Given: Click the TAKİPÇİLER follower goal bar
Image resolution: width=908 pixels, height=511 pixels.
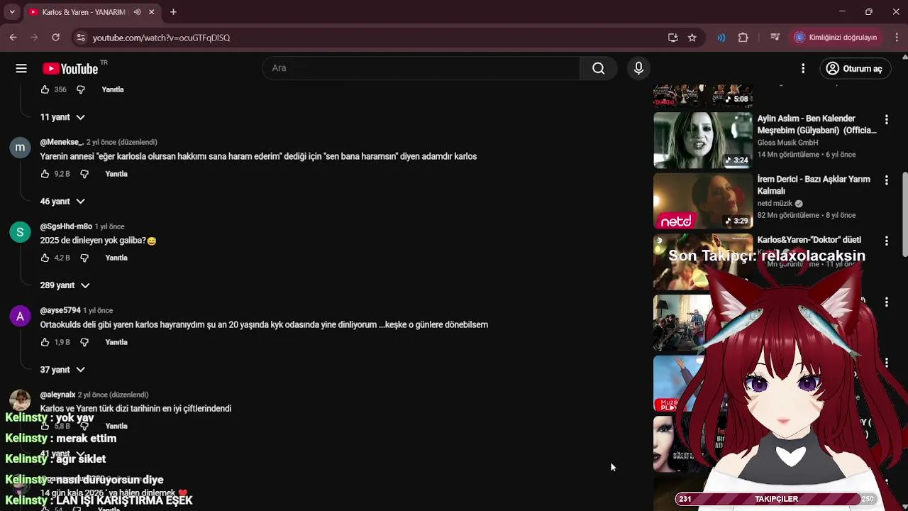Looking at the screenshot, I should coord(776,499).
